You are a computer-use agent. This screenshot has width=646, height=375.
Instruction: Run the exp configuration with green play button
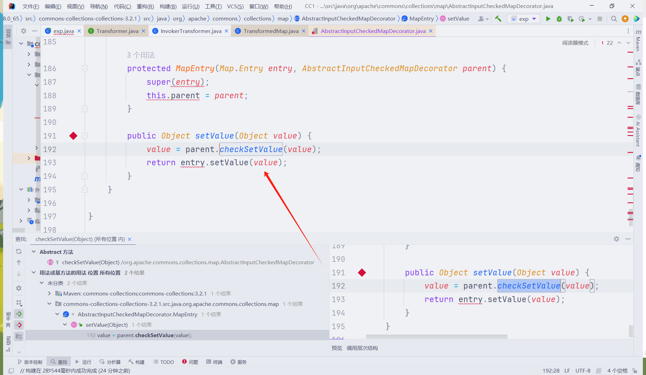coord(548,19)
